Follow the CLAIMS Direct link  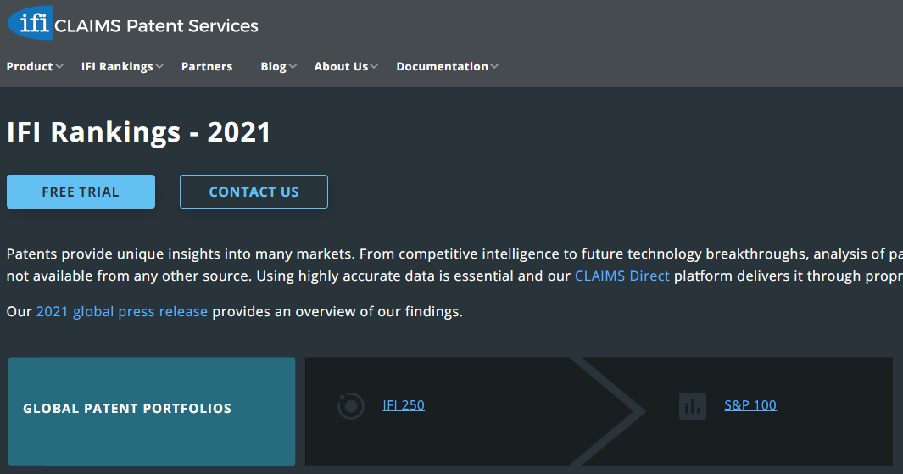[x=622, y=276]
